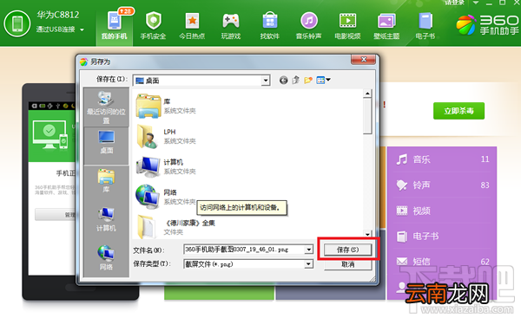Click the create new folder icon
The height and width of the screenshot is (318, 521).
point(308,81)
